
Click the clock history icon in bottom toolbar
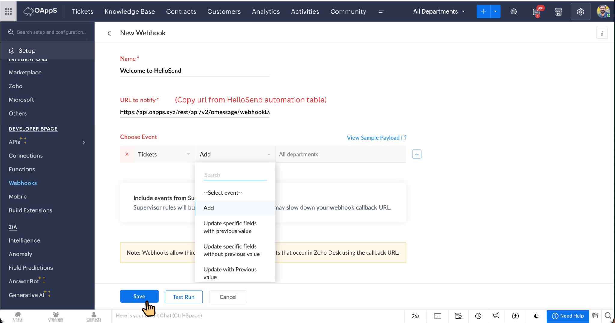(478, 316)
